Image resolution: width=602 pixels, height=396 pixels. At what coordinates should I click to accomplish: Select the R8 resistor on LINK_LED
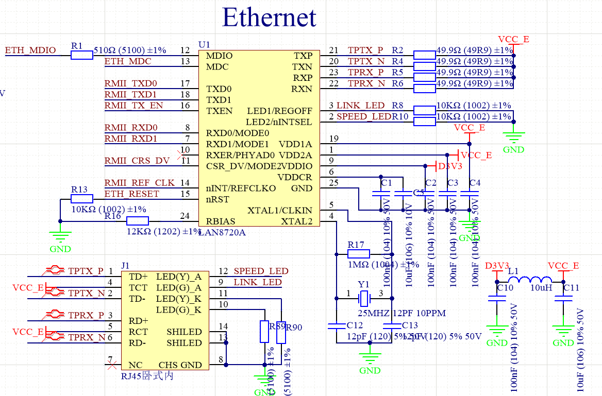pyautogui.click(x=425, y=111)
